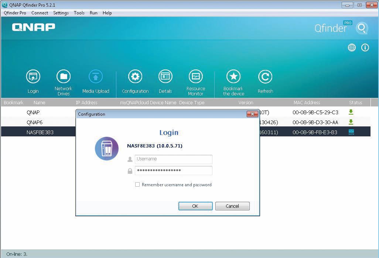
Task: Click MAC 00-08-9B-F8-E3-83 cell
Action: (315, 132)
